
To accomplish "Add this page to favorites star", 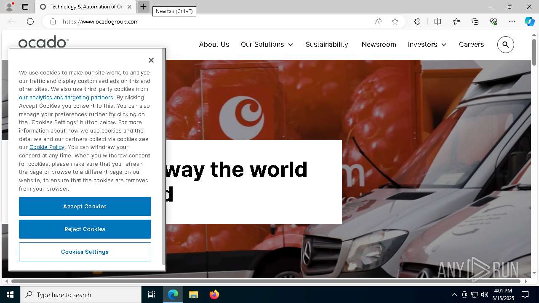I will (395, 21).
